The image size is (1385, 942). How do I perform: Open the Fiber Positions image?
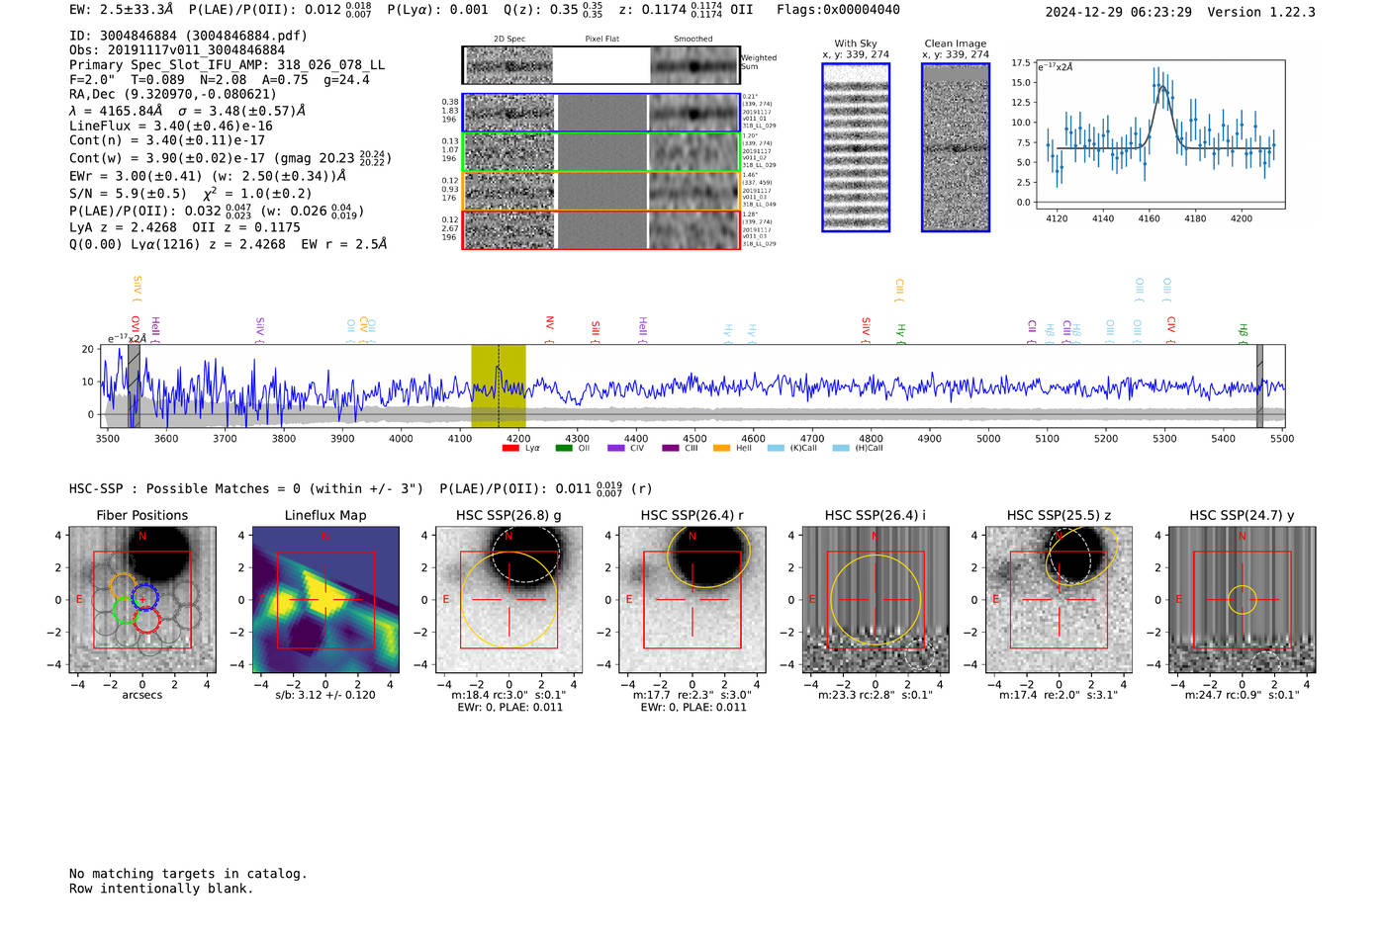pyautogui.click(x=142, y=600)
